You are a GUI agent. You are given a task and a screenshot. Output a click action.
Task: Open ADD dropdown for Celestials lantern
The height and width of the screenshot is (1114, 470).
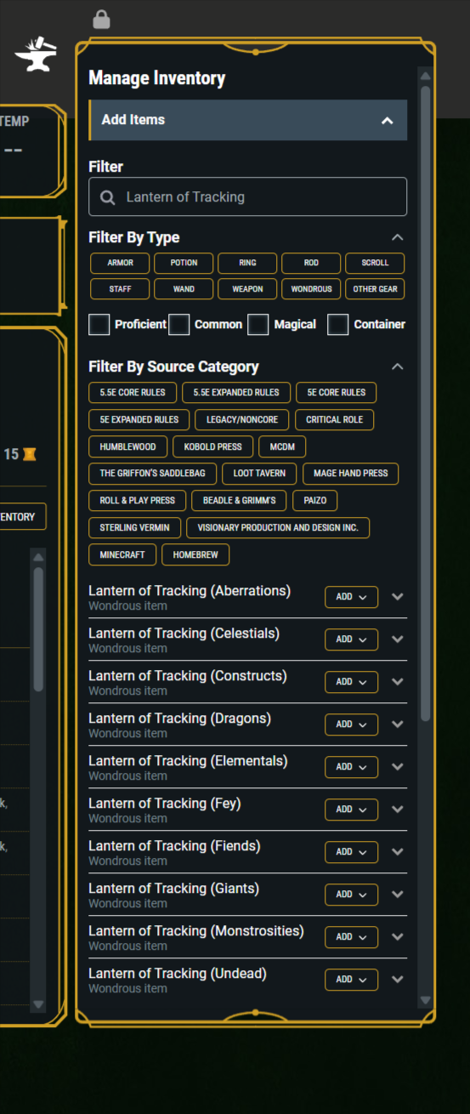pos(351,639)
